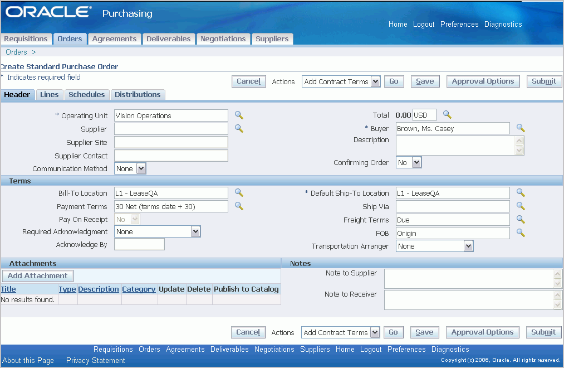
Task: Focus the Supplier input field
Action: coord(171,129)
